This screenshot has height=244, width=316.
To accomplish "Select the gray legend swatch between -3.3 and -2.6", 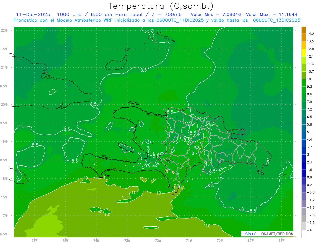I will click(x=304, y=219).
